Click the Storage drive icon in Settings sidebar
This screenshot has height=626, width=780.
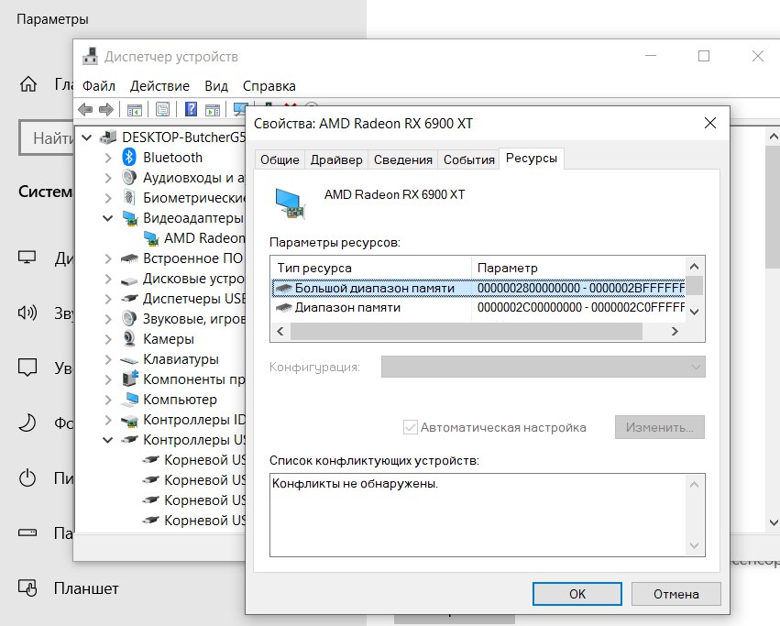point(27,533)
